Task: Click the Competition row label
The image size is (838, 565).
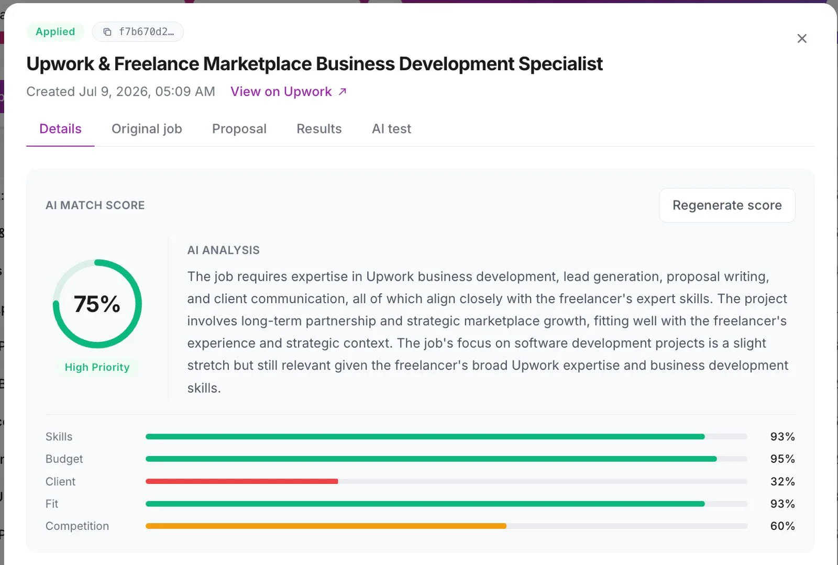Action: [77, 526]
